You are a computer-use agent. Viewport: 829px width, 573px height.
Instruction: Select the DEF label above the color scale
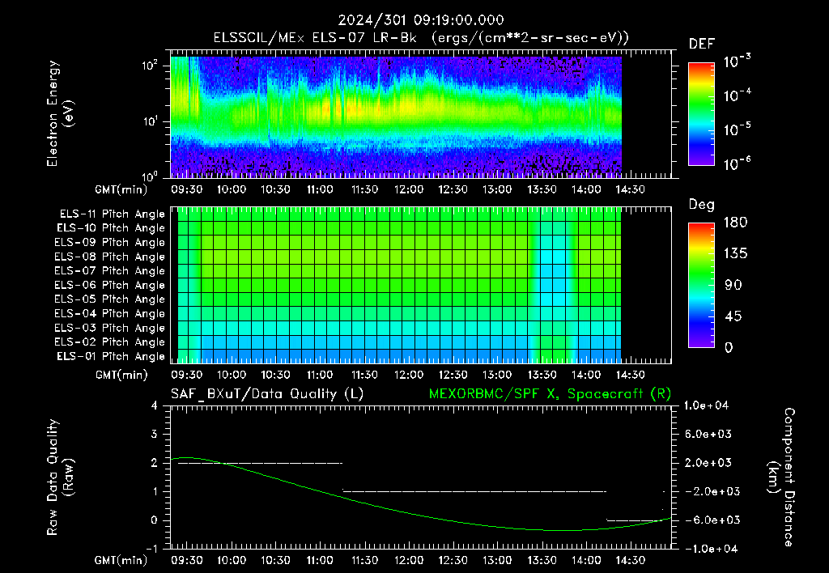[x=702, y=45]
